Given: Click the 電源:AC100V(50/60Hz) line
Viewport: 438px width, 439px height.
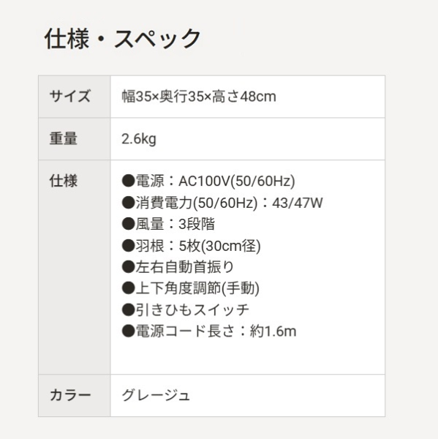Looking at the screenshot, I should click(208, 181).
